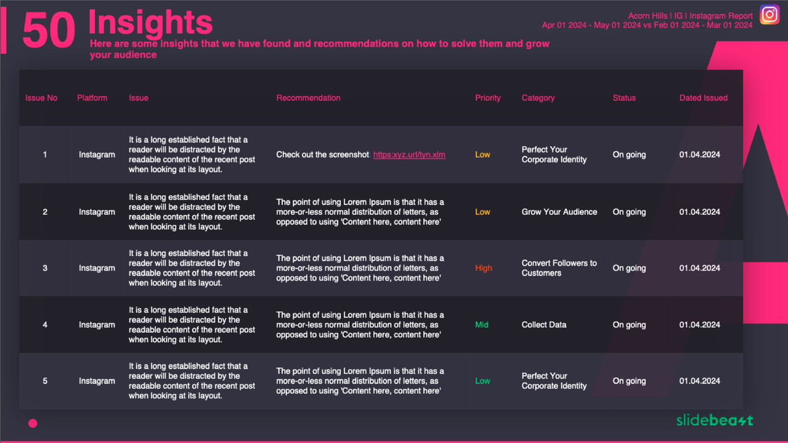Click the Category column header
The image size is (788, 443).
538,98
